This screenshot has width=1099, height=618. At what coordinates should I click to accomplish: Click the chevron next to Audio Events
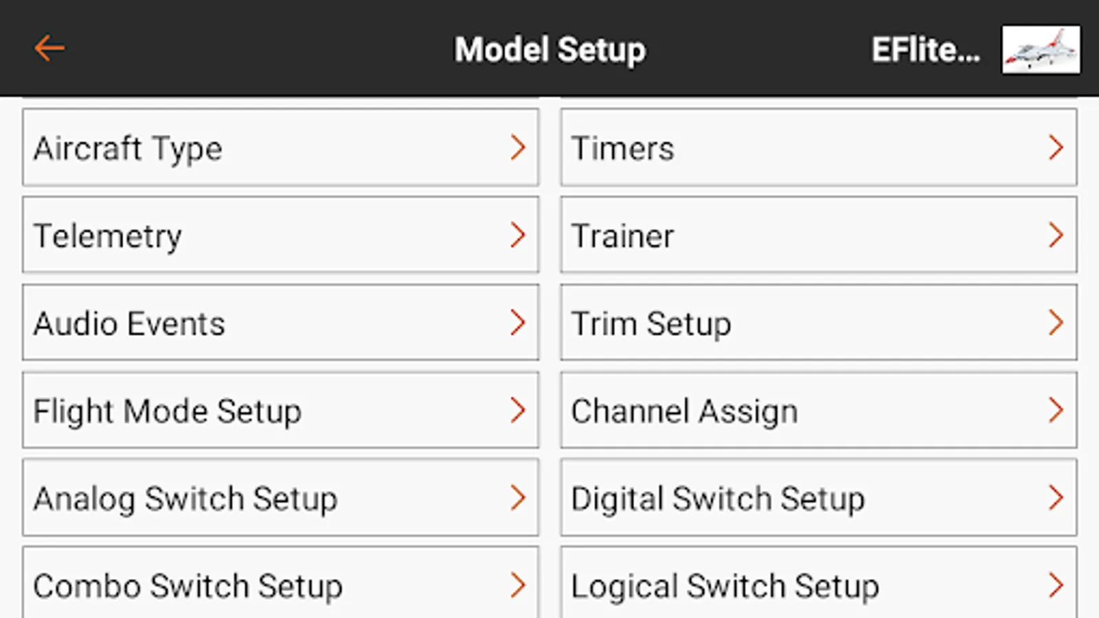point(518,323)
